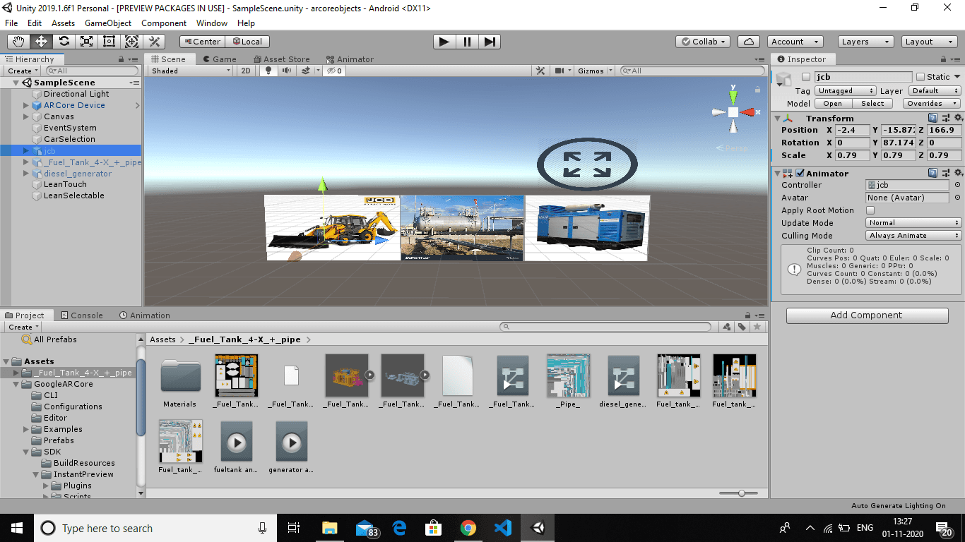Screen dimensions: 965x542
Task: Pick Controller object selector circle
Action: 958,185
